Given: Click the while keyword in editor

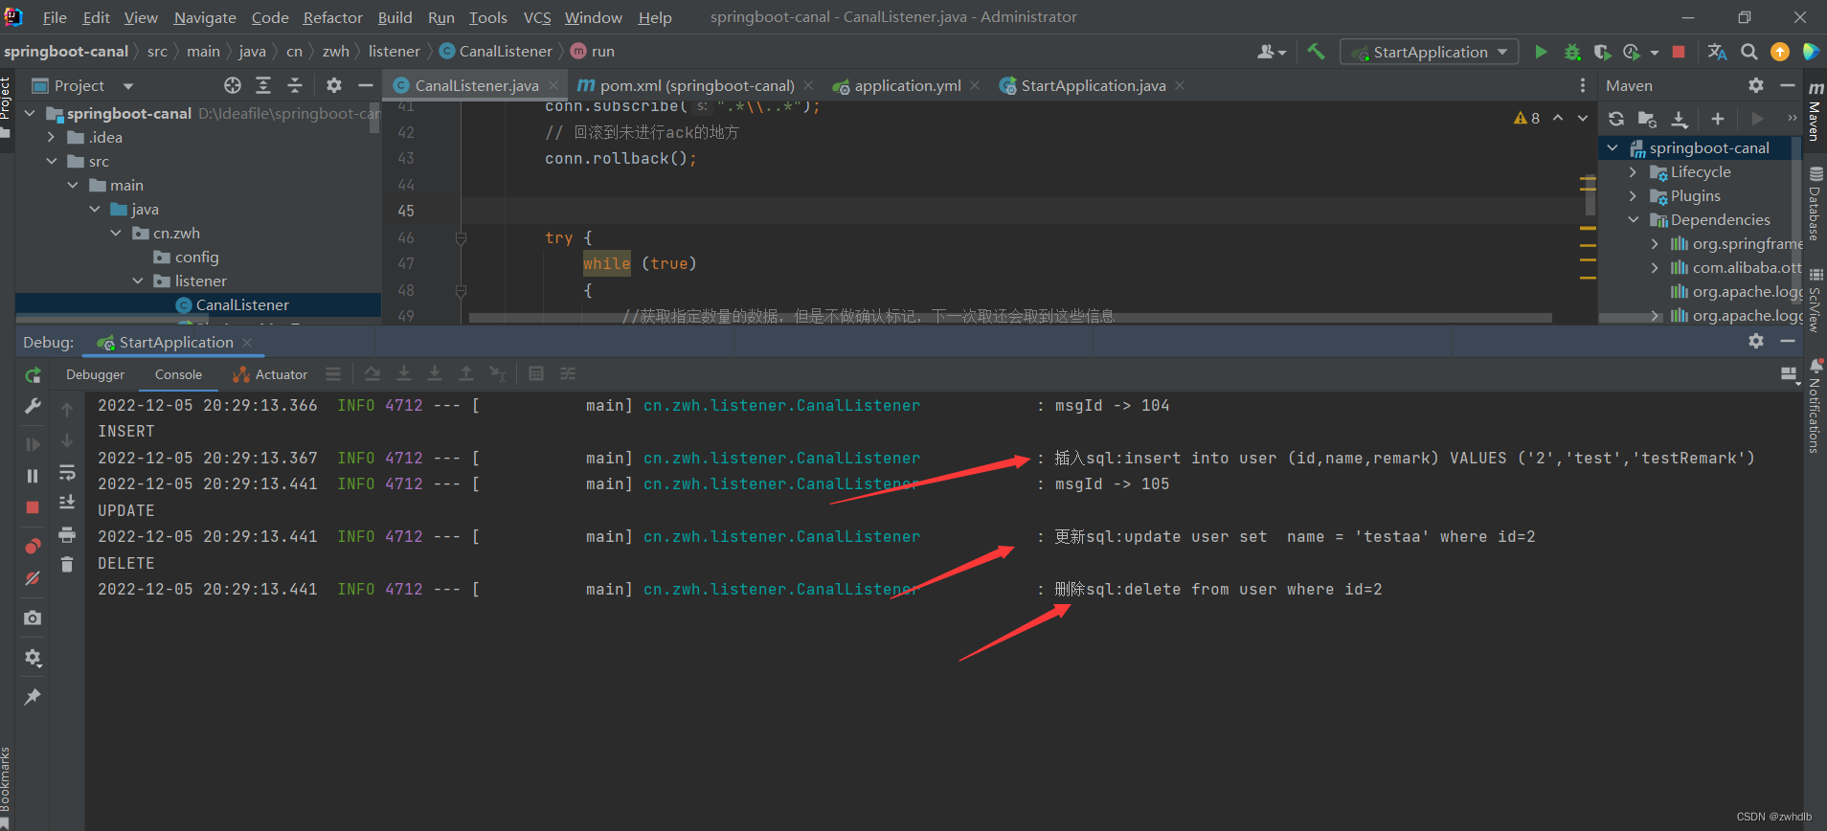Looking at the screenshot, I should 606,263.
